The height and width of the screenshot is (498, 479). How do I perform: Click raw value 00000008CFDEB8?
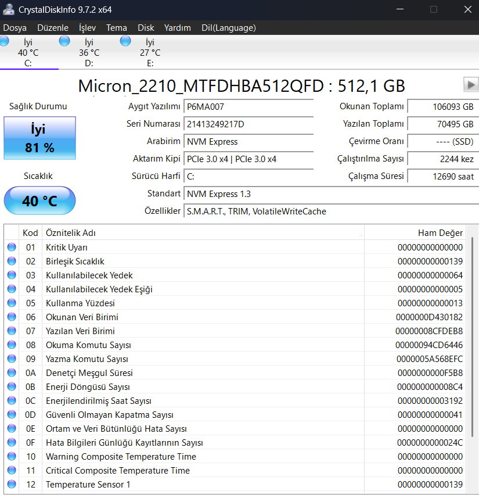coord(429,331)
